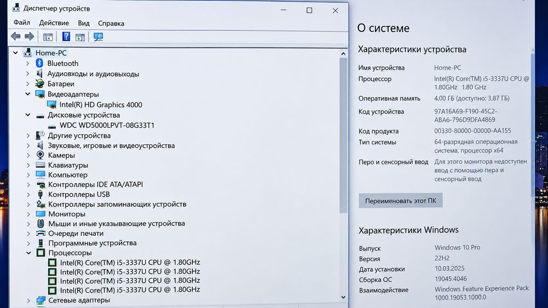Click the Дисковые устройства drive icon
This screenshot has width=548, height=308.
(40, 115)
